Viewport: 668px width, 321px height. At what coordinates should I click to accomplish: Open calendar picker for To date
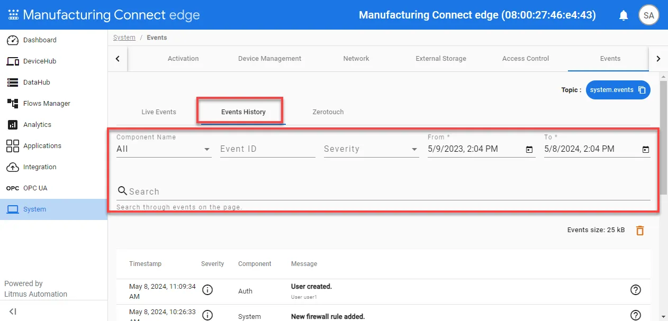pyautogui.click(x=646, y=150)
